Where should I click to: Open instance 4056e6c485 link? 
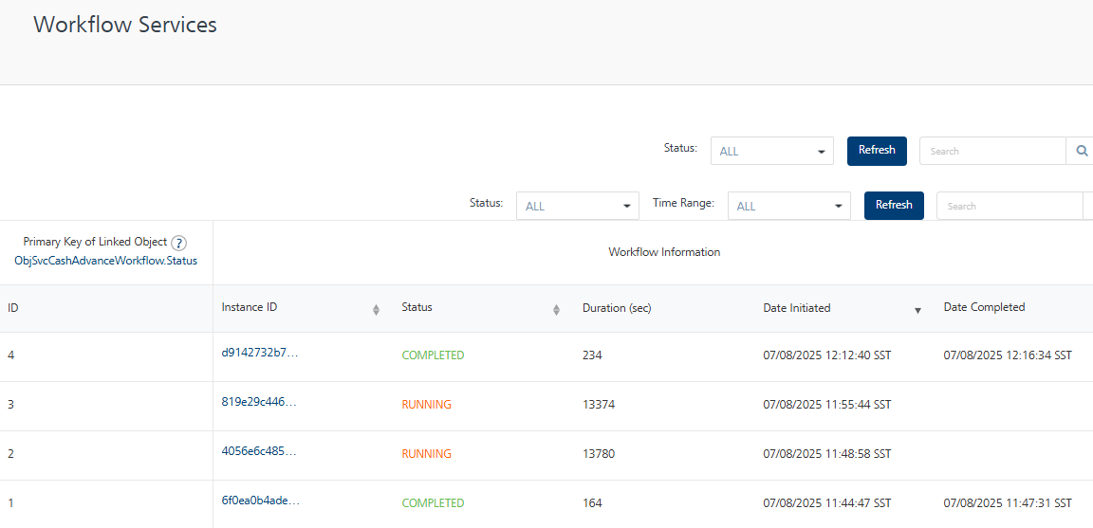coord(259,451)
